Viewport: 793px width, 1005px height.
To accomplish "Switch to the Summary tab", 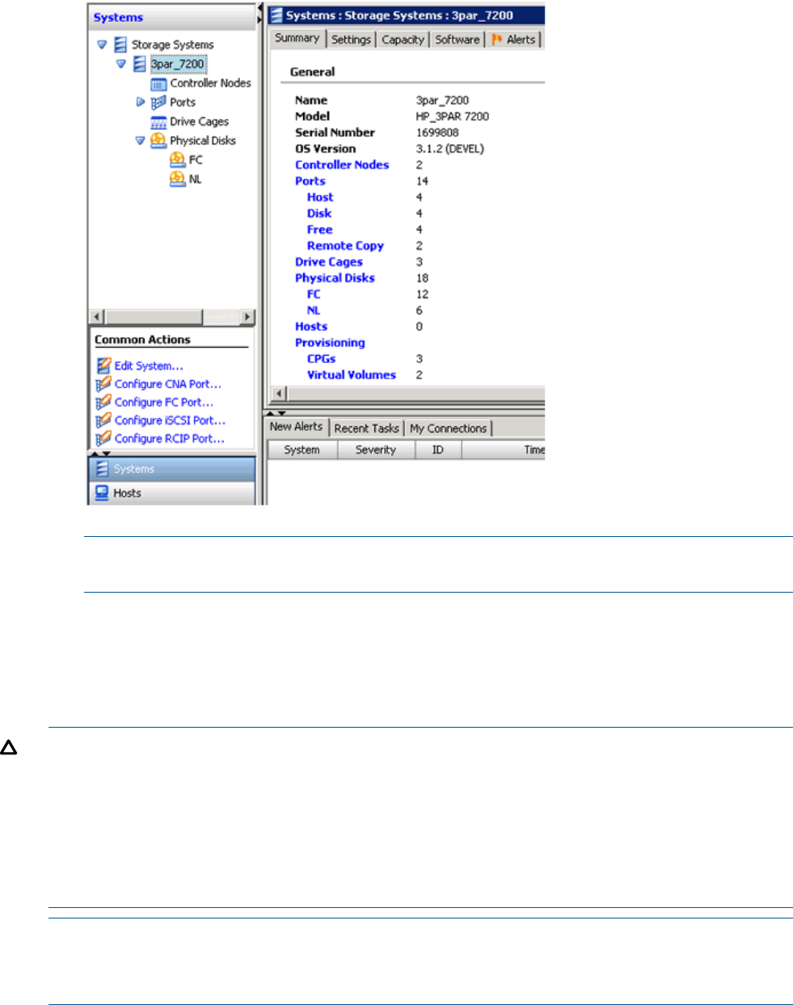I will pyautogui.click(x=297, y=38).
